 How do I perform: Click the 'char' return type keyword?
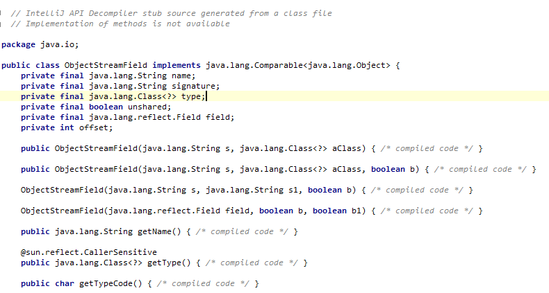(65, 283)
